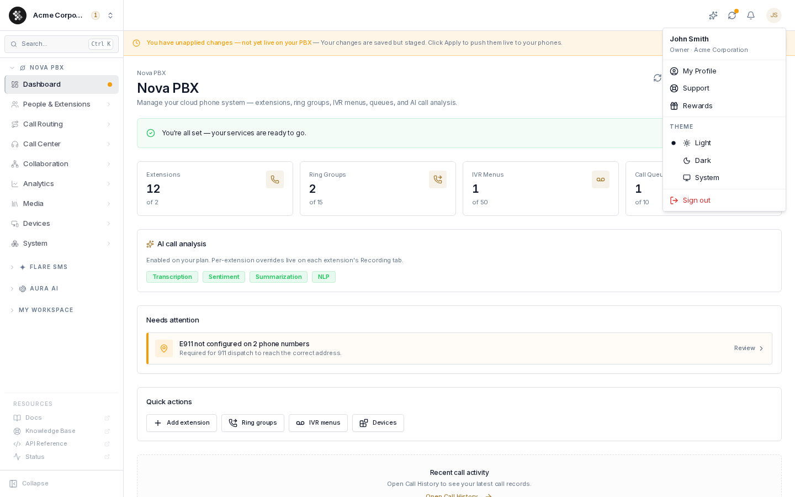
Task: Click the People & Extensions icon
Action: (15, 104)
